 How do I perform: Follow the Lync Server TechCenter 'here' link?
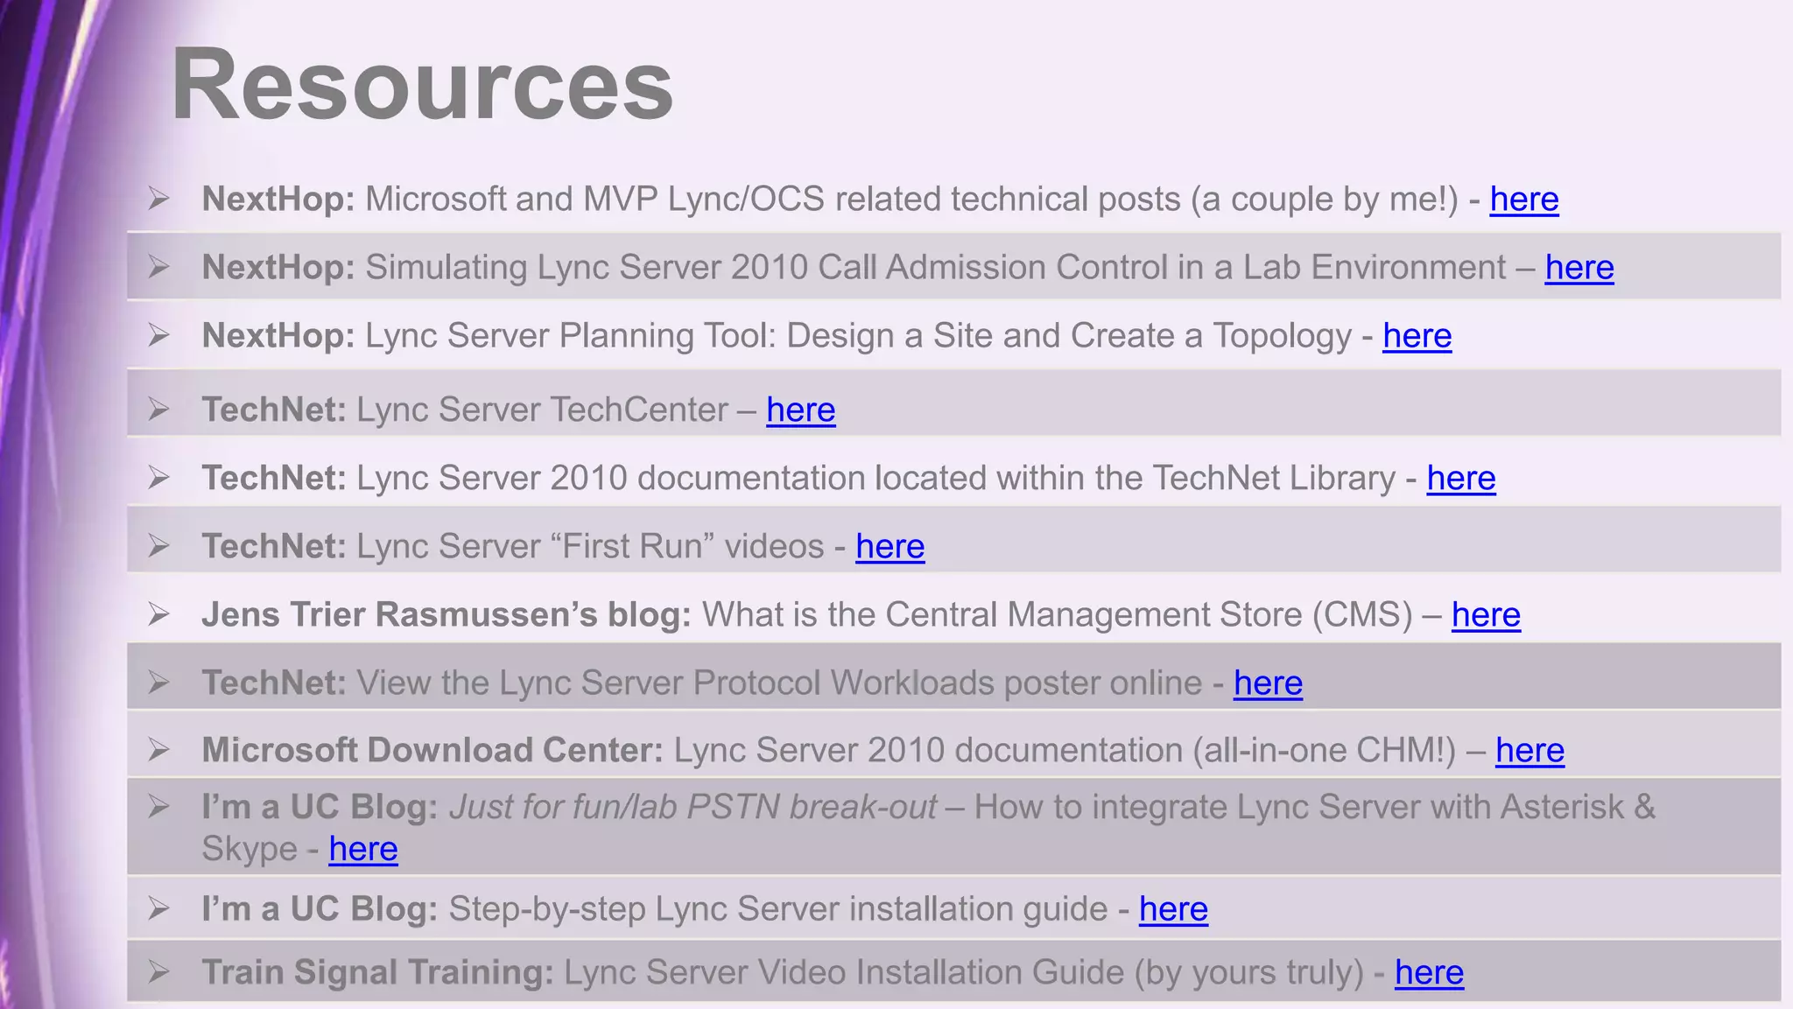pos(800,410)
